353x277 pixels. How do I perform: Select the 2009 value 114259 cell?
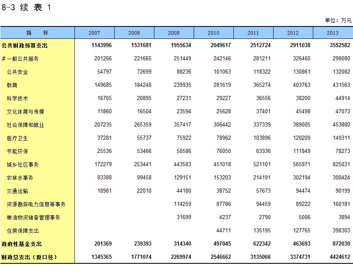click(x=181, y=204)
